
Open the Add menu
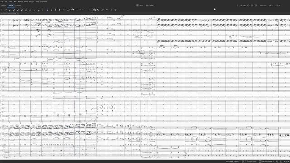pos(15,2)
